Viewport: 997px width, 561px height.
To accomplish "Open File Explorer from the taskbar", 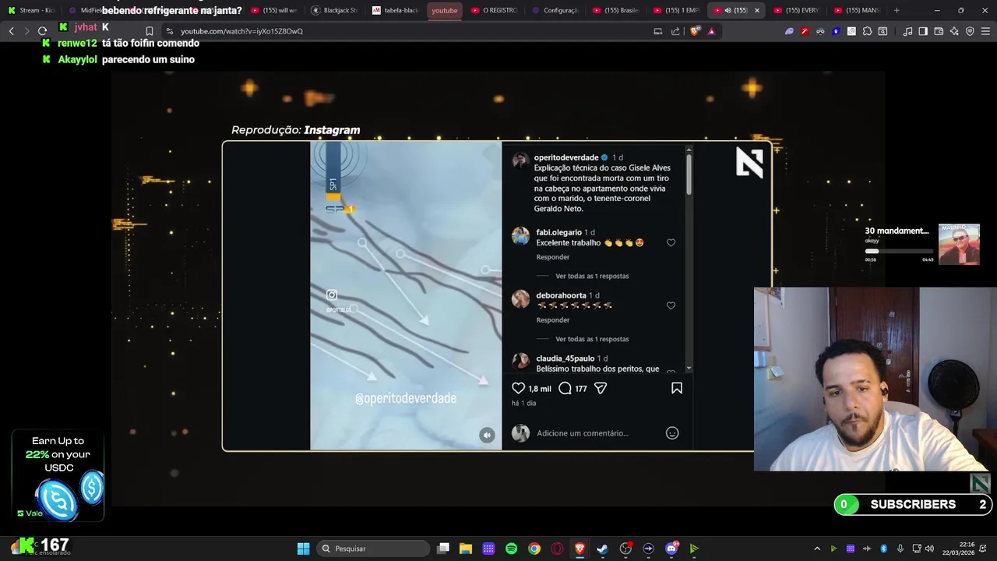I will 465,549.
